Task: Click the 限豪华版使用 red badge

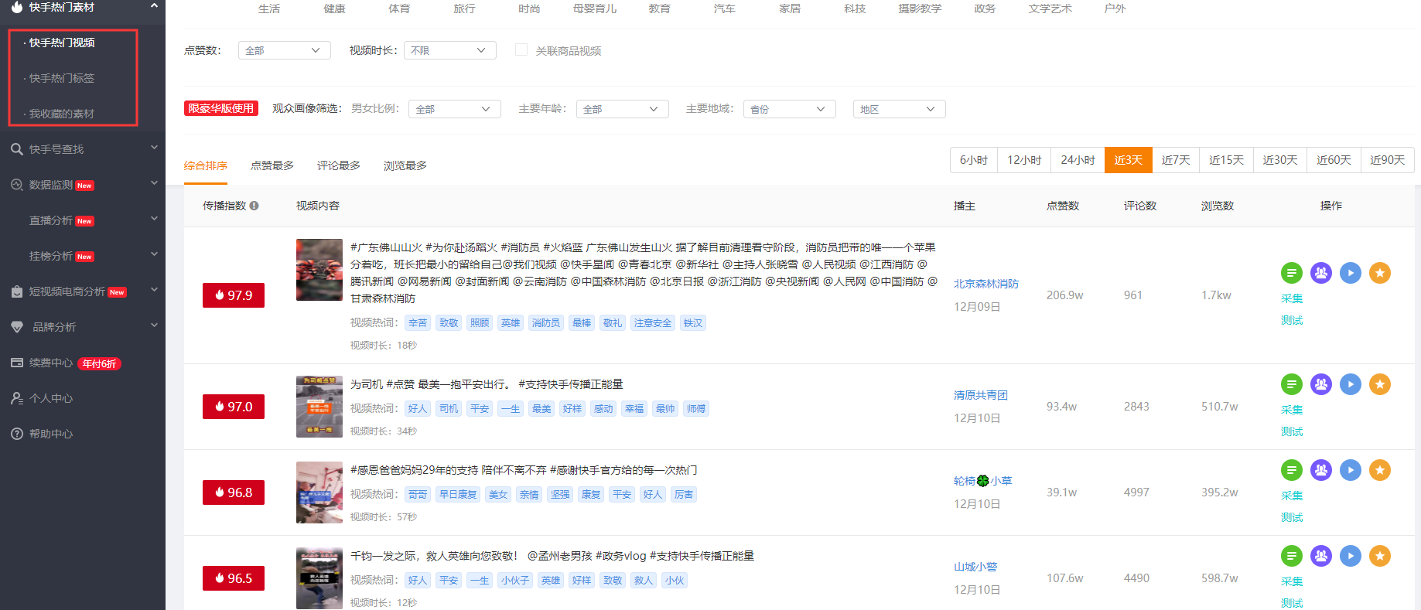Action: pos(221,108)
